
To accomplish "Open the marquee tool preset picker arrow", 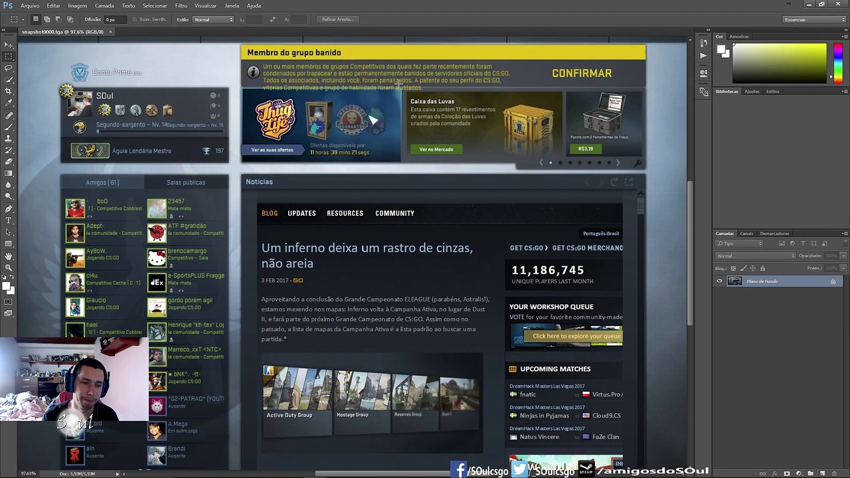I will [x=23, y=19].
